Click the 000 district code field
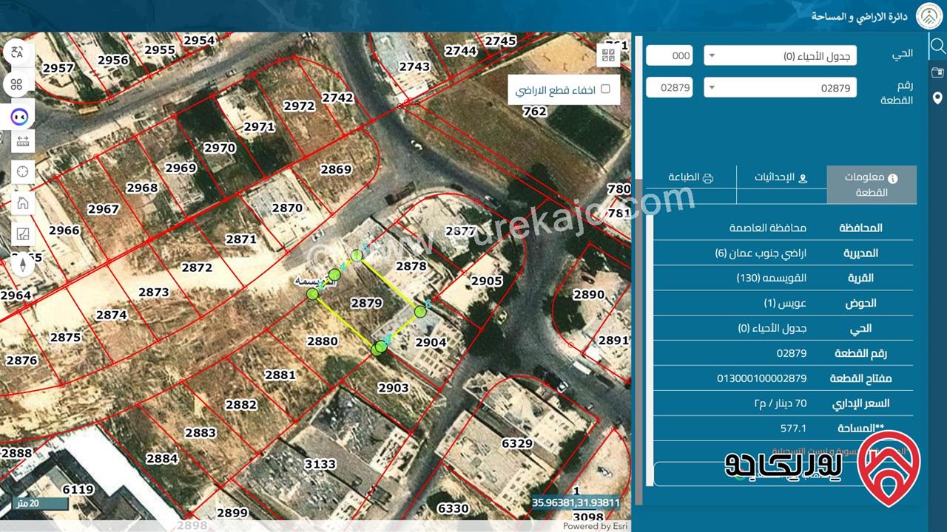This screenshot has width=947, height=532. click(669, 55)
